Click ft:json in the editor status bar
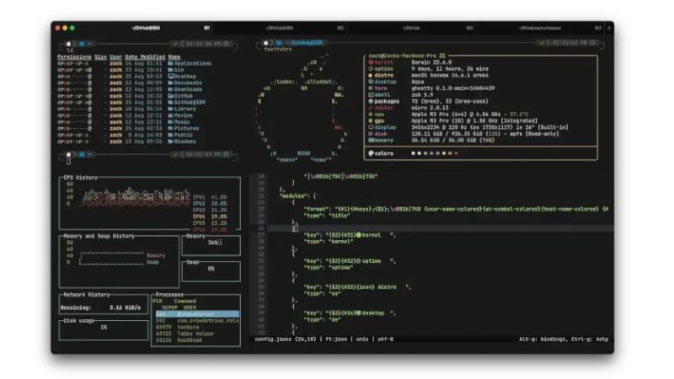 point(335,339)
